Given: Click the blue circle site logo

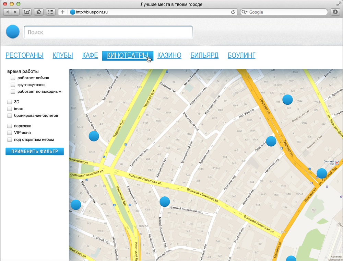Looking at the screenshot, I should [13, 32].
